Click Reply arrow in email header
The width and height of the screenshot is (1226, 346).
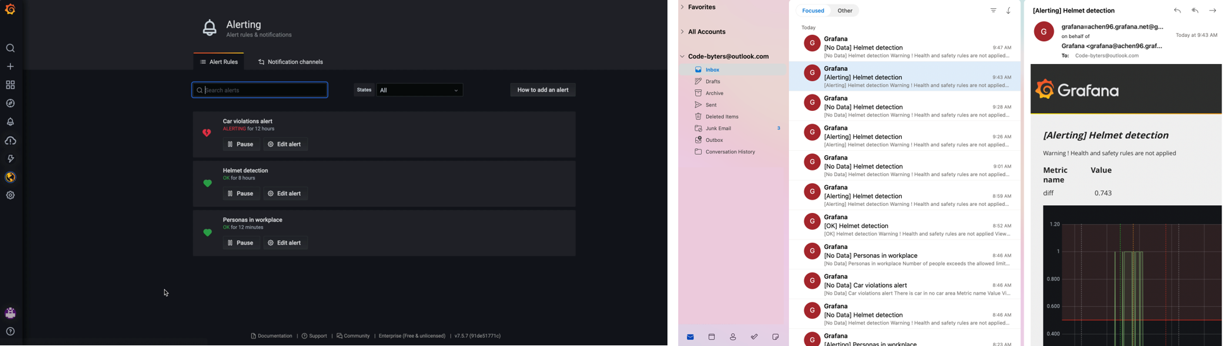tap(1177, 11)
